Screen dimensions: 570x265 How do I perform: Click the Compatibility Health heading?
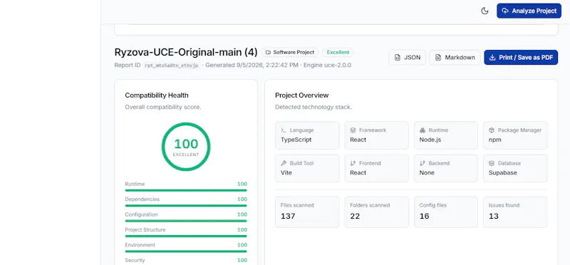157,95
